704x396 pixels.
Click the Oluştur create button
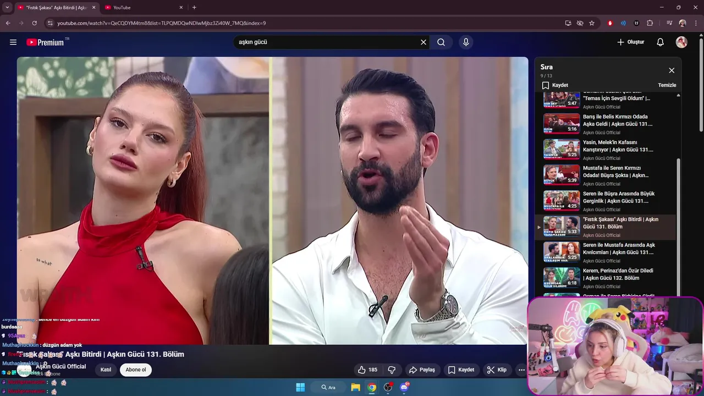(x=630, y=42)
